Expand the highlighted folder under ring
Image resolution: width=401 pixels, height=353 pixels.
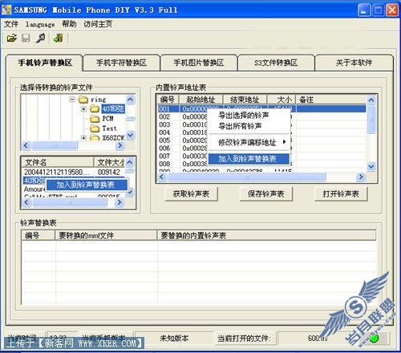(83, 109)
